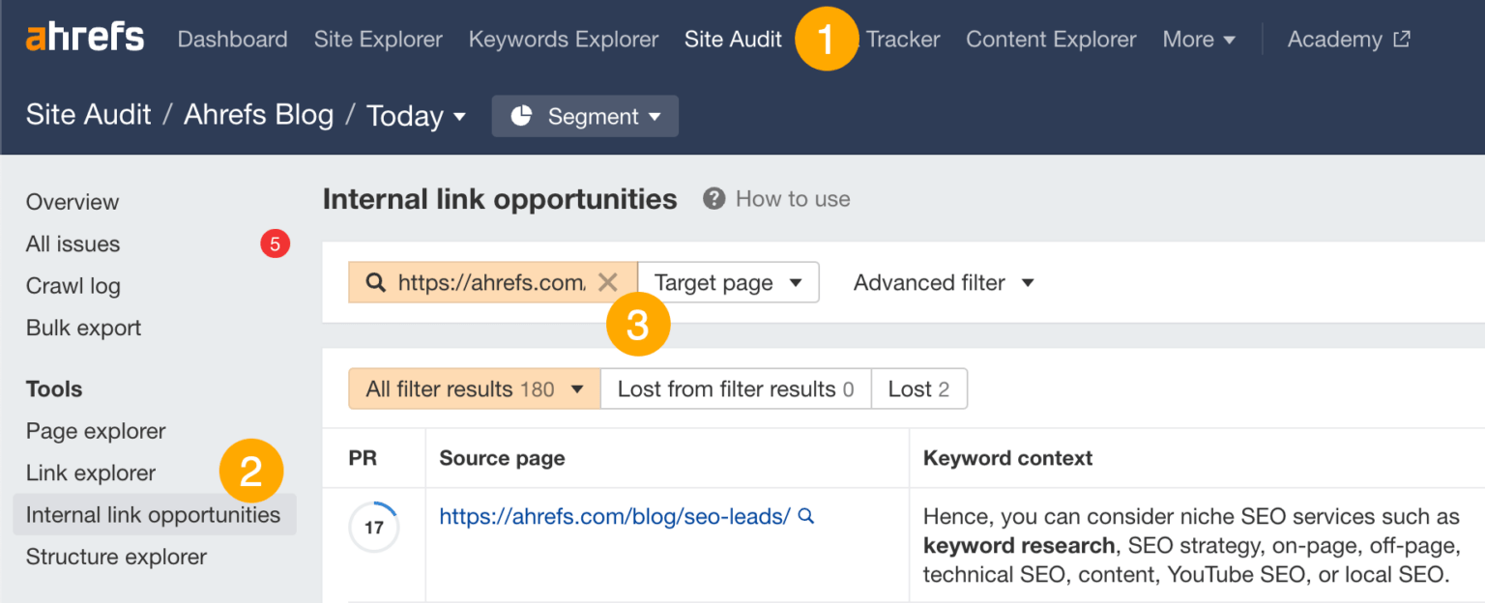Click the Ahrefs logo

(84, 37)
